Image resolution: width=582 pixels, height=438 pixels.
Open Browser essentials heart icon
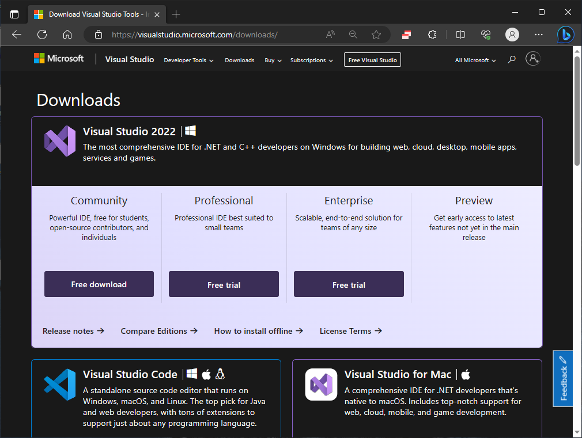[486, 35]
